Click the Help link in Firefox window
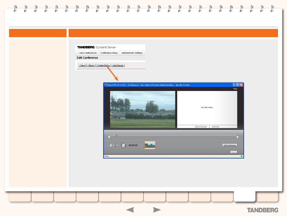Viewport: 287px width, 216px height. pyautogui.click(x=235, y=89)
